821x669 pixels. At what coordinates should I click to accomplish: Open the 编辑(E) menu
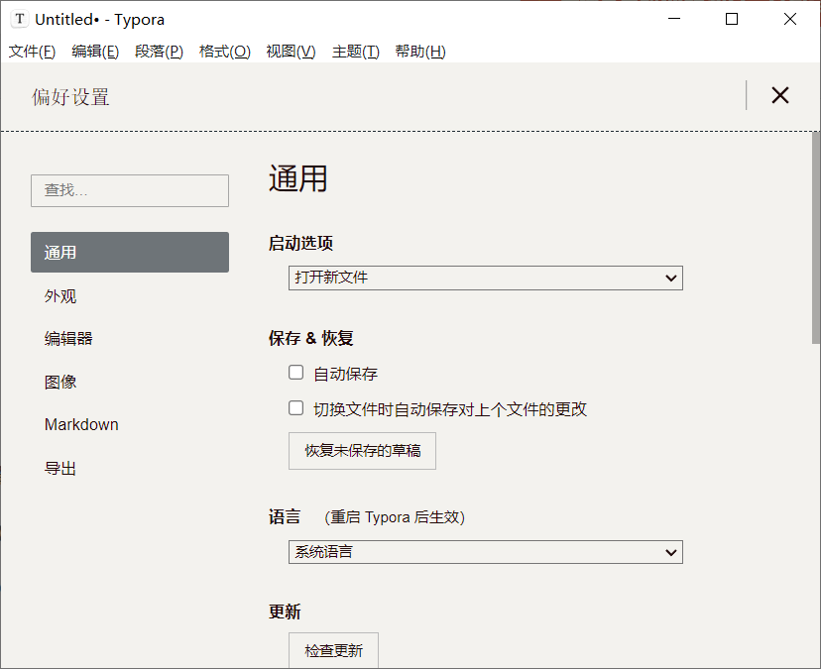pos(95,52)
